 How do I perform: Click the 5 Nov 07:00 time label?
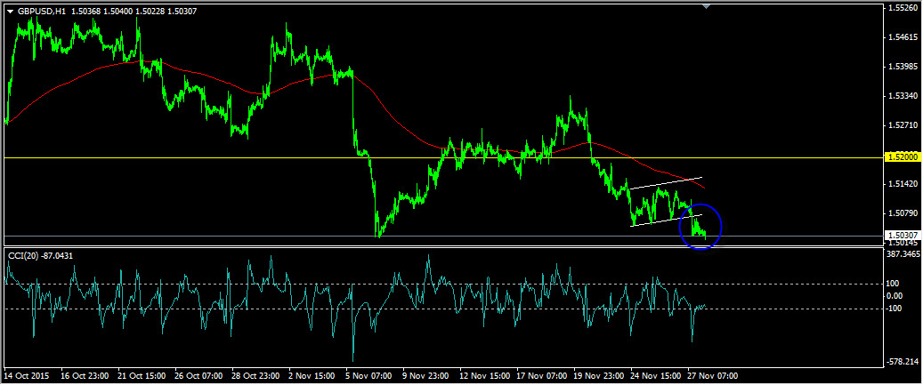pyautogui.click(x=368, y=375)
